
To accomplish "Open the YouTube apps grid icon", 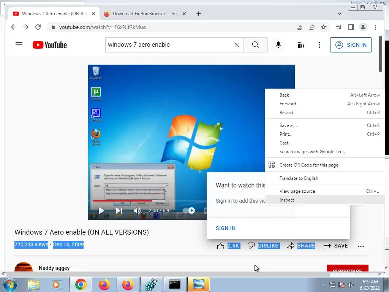I will pos(301,45).
